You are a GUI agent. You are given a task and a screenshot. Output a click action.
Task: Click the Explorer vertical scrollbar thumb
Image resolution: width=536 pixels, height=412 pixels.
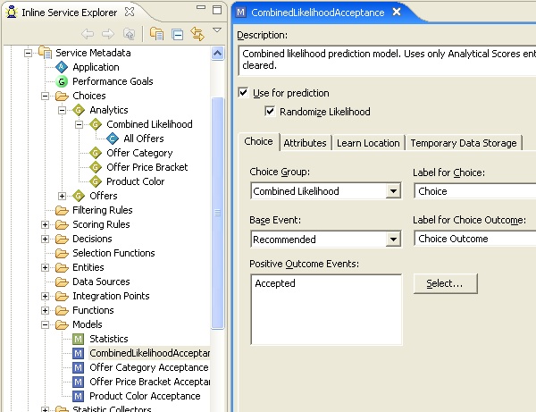pos(217,213)
